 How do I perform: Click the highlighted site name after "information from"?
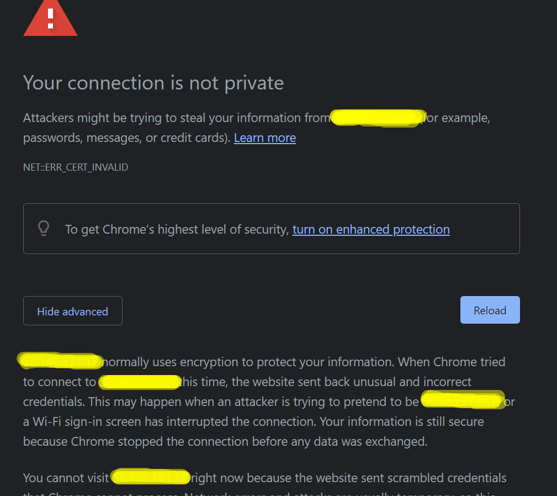[376, 118]
